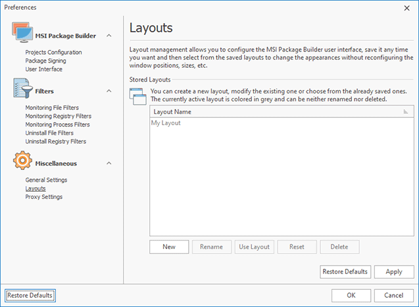Click Restore Defaults in the bottom-left corner

[30, 296]
